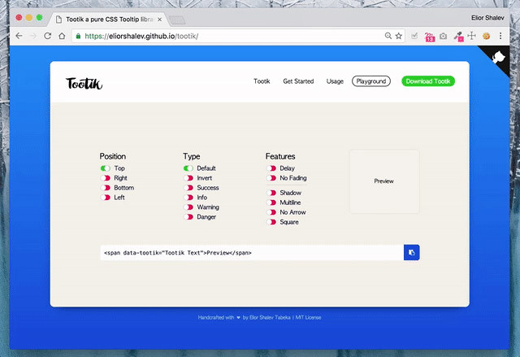The image size is (520, 357).
Task: Close the Tootik browser tab
Action: (x=159, y=20)
